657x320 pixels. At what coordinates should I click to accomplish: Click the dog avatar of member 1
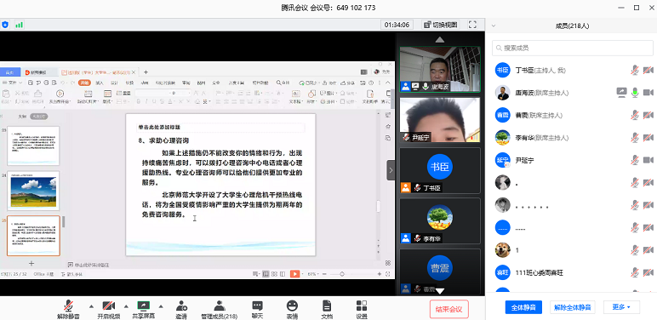[x=502, y=249]
